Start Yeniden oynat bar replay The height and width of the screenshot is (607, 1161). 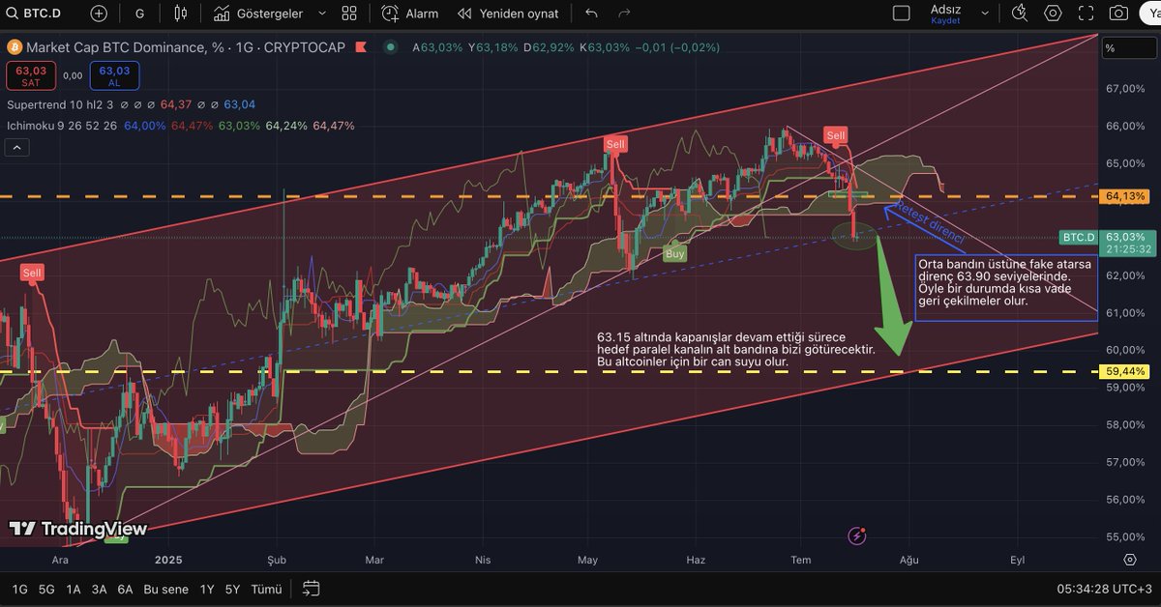[x=508, y=14]
